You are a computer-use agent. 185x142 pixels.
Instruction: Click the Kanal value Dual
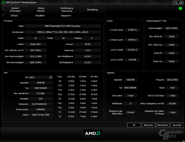[x=172, y=88]
